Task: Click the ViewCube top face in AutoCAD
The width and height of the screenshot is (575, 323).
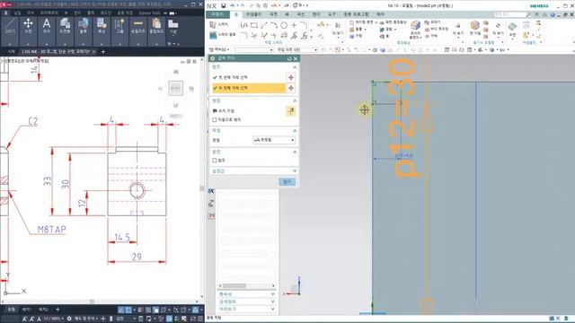Action: (176, 88)
